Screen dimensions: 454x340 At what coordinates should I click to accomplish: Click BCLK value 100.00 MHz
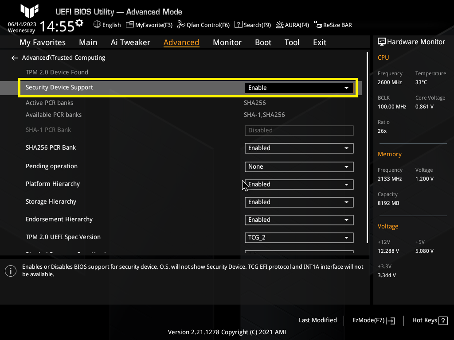[392, 107]
